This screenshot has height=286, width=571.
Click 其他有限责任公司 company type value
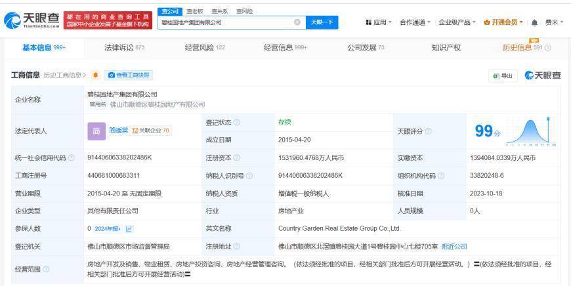click(112, 211)
